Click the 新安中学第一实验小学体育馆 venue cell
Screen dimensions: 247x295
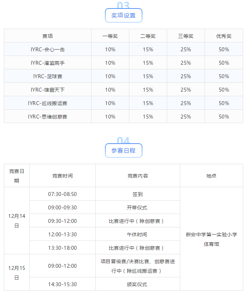[211, 239]
